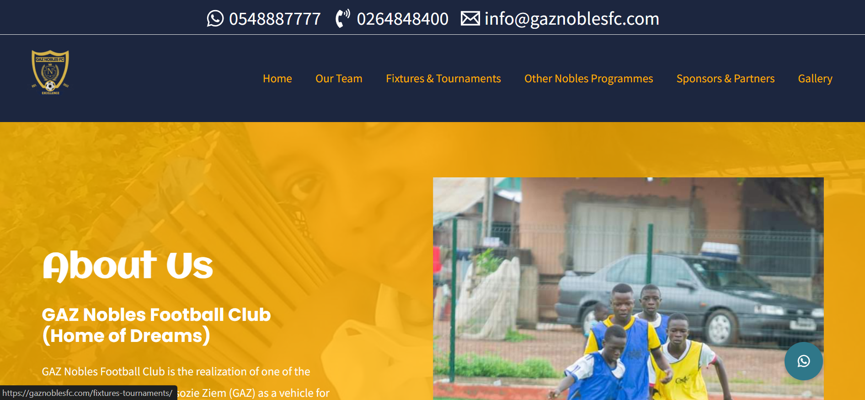Click the Home of Dreams tagline

tap(126, 336)
